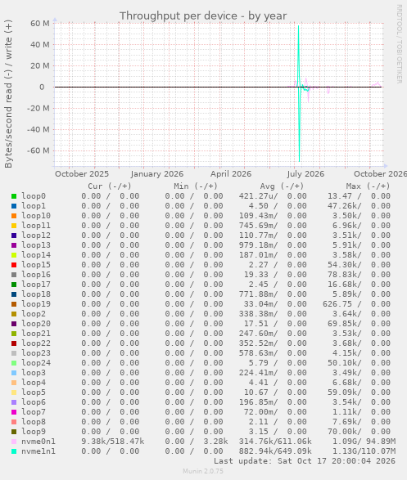The width and height of the screenshot is (407, 480).
Task: Click the 'loop8' legend label
Action: coord(34,421)
